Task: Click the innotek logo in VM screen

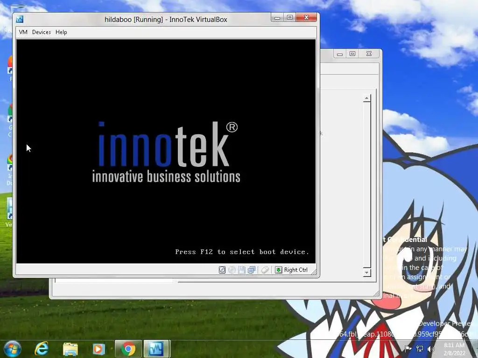Action: click(x=166, y=151)
